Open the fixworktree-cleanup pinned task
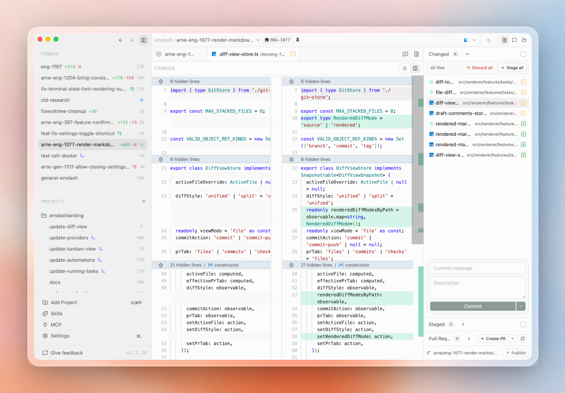This screenshot has width=565, height=393. [x=93, y=111]
